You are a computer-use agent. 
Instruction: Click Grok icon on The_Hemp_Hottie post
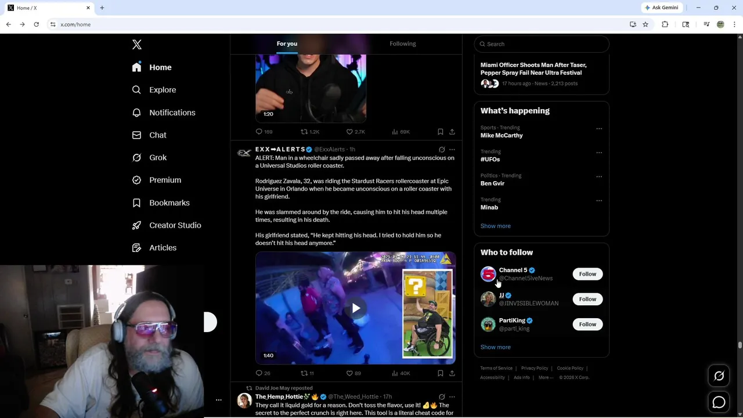(x=442, y=397)
